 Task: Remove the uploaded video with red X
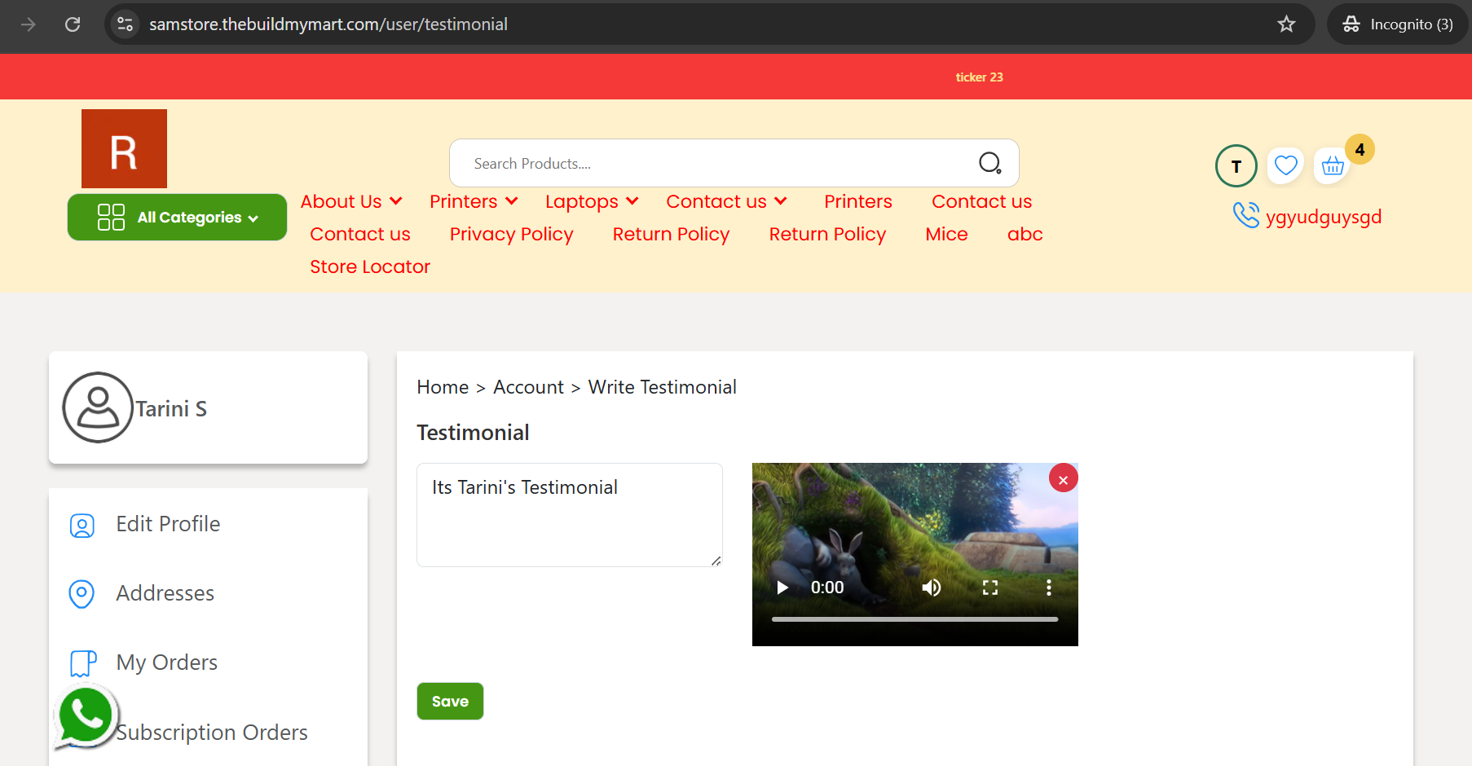click(1063, 479)
